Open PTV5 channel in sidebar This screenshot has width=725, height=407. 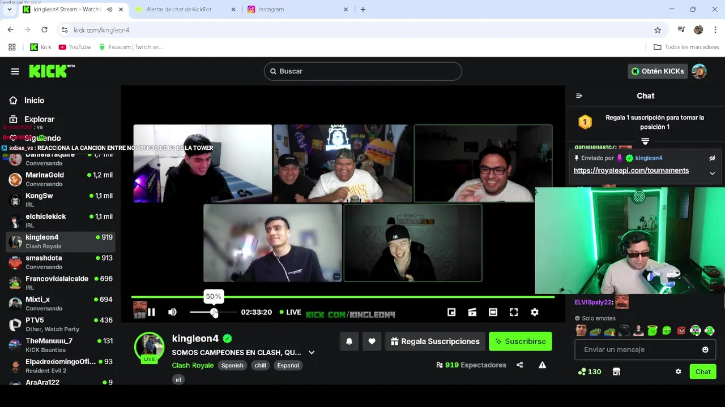(61, 324)
